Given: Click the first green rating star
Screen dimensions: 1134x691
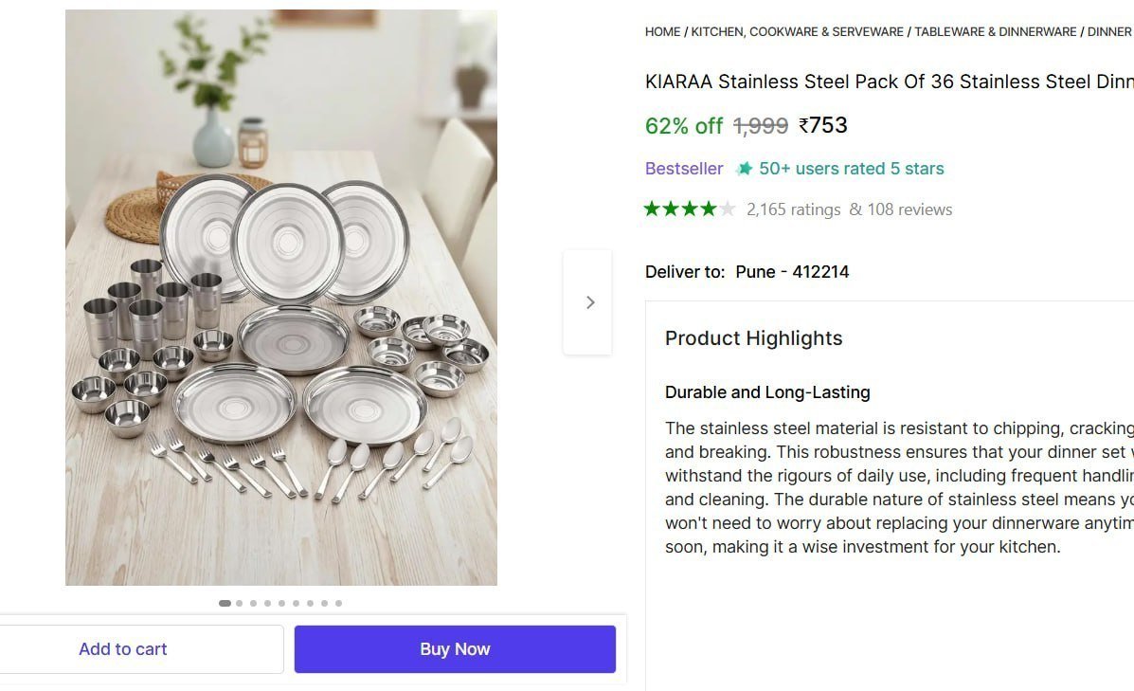Looking at the screenshot, I should 654,209.
